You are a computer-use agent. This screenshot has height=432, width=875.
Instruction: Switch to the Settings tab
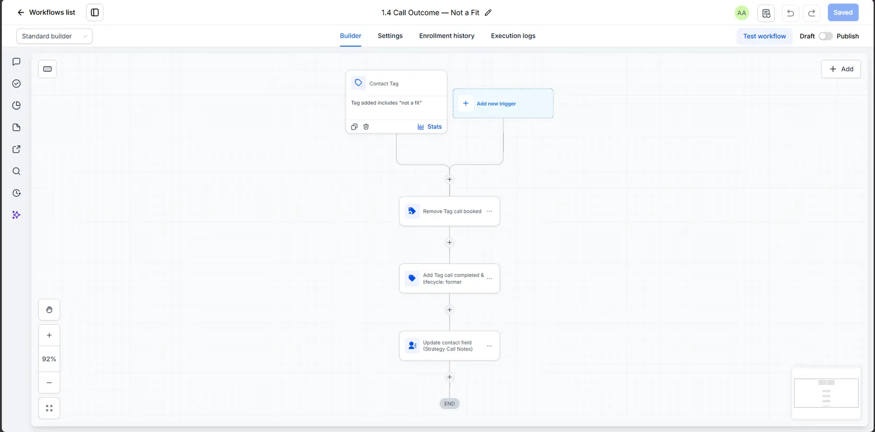[390, 36]
